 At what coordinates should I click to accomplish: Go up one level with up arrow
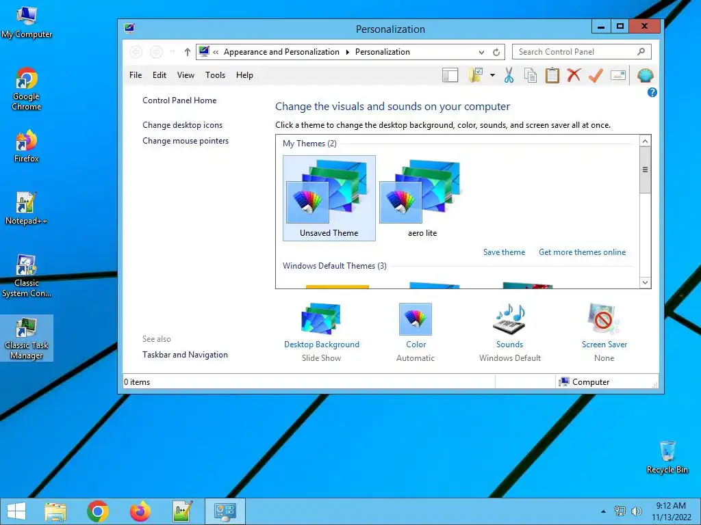pos(188,52)
